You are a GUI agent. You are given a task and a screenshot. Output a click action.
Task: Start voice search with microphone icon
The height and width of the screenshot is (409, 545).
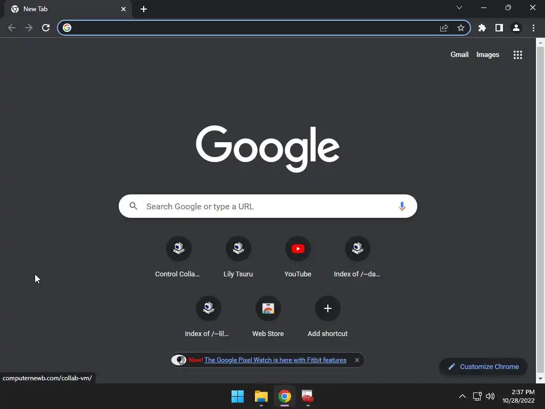[x=402, y=206]
